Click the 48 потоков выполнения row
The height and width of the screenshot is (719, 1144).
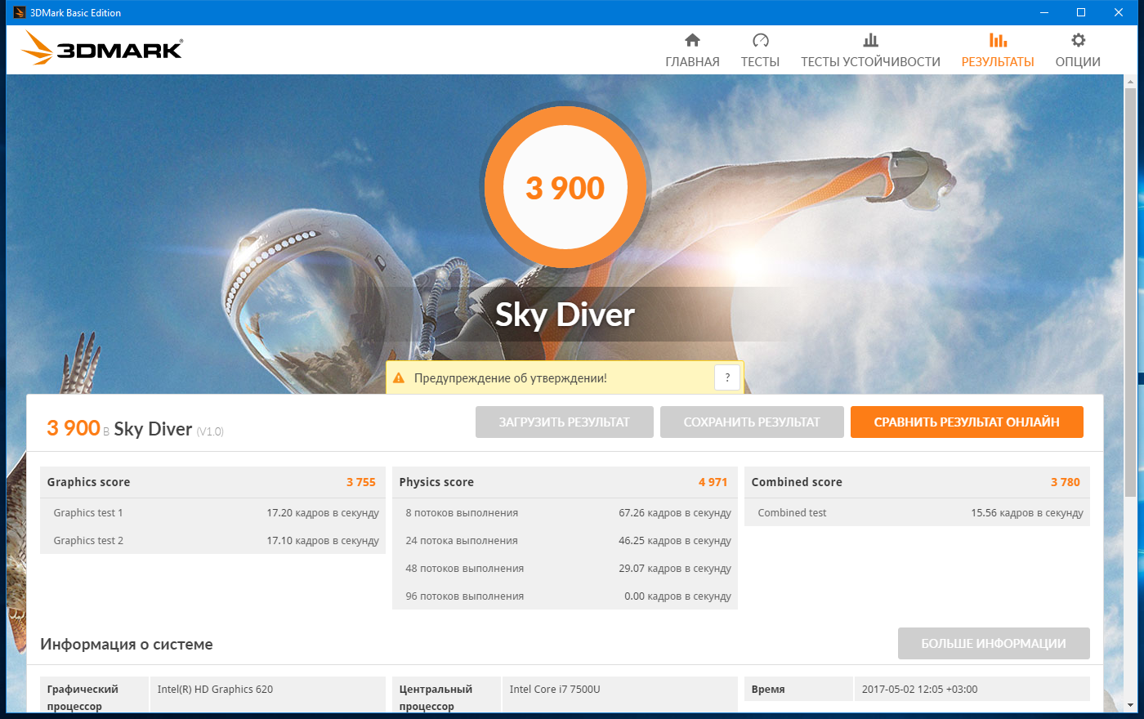click(565, 569)
